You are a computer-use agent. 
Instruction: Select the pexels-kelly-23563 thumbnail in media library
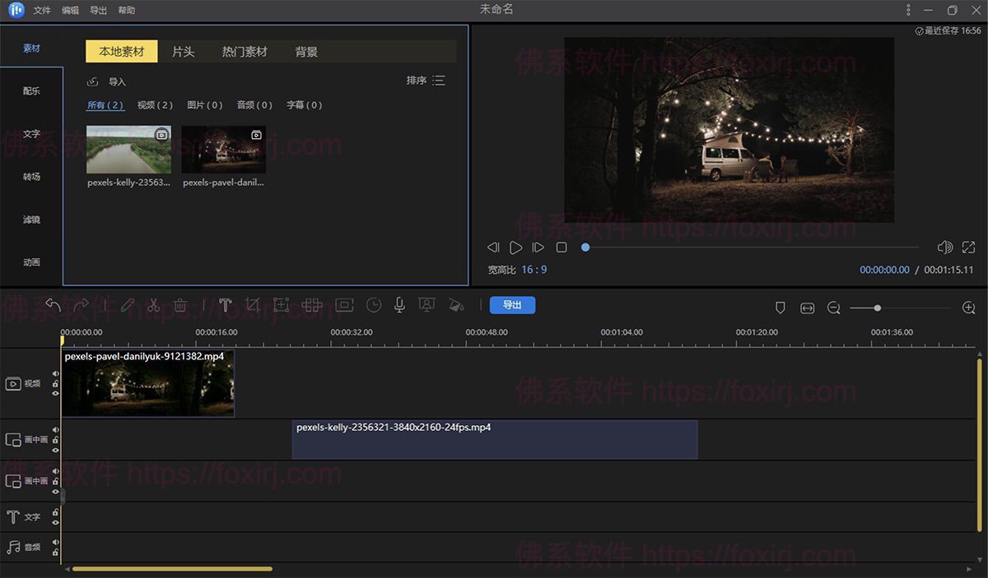[128, 150]
